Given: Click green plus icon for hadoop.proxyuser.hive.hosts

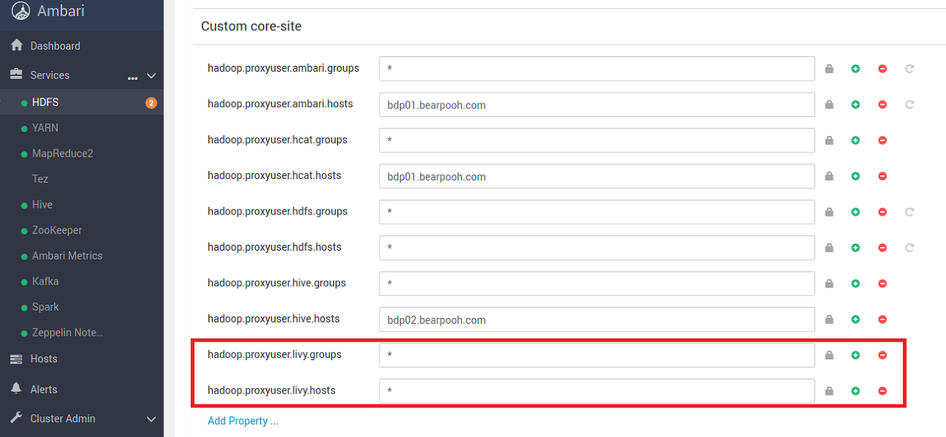Looking at the screenshot, I should pyautogui.click(x=856, y=319).
